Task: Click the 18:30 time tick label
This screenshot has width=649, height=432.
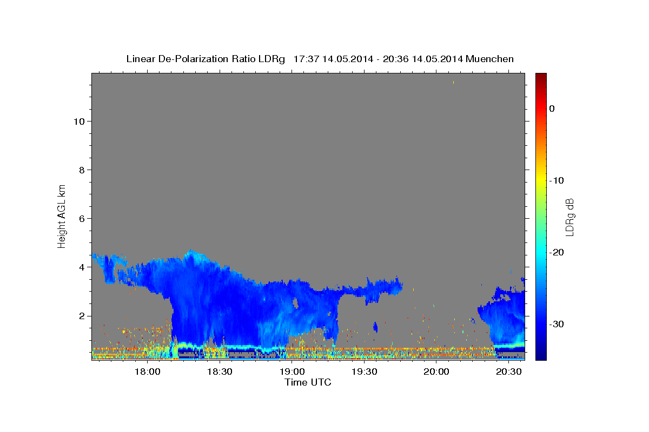Action: click(219, 372)
